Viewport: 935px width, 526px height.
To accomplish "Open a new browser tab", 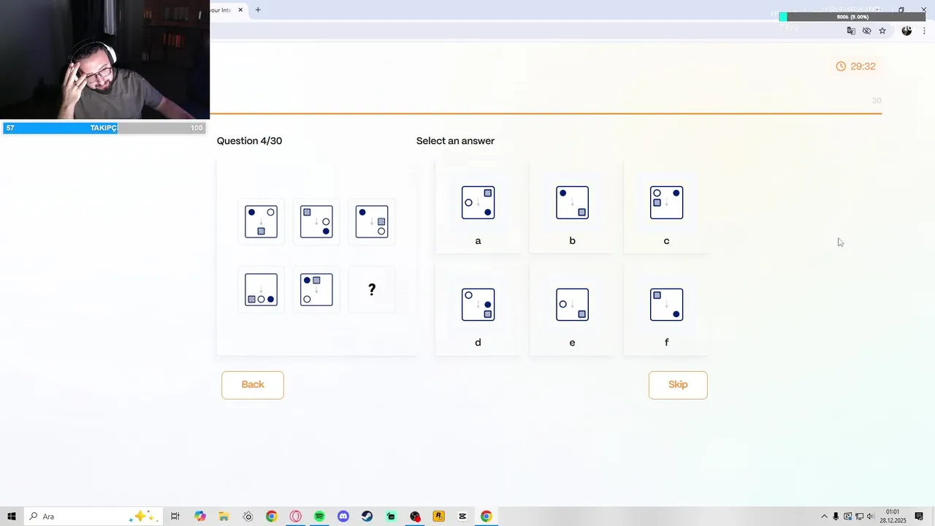I will pos(258,10).
